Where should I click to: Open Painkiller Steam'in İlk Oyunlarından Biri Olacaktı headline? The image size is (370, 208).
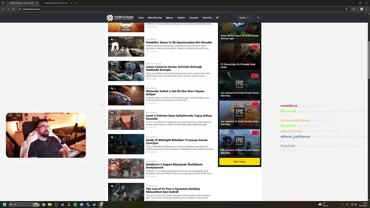pyautogui.click(x=179, y=42)
